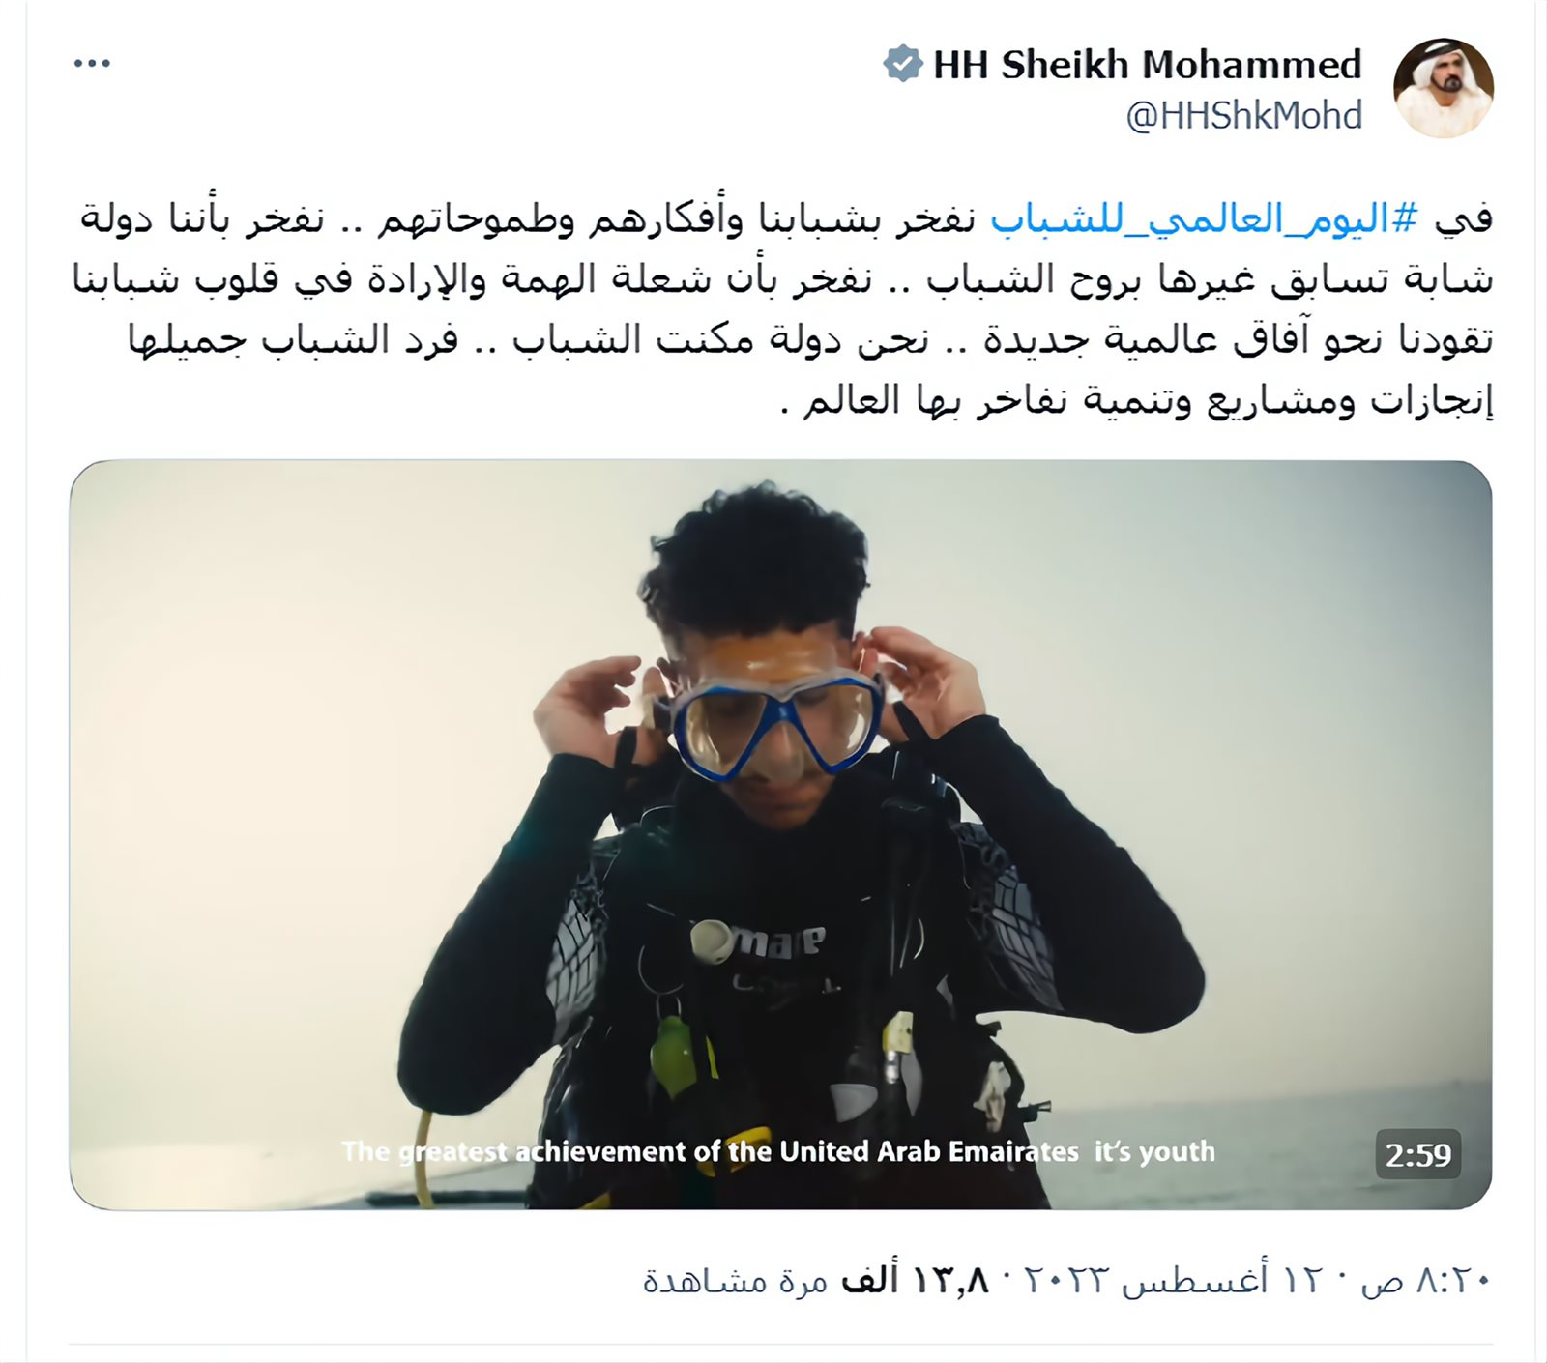Click the mares logo on wetsuit
Image resolution: width=1547 pixels, height=1363 pixels.
[759, 941]
